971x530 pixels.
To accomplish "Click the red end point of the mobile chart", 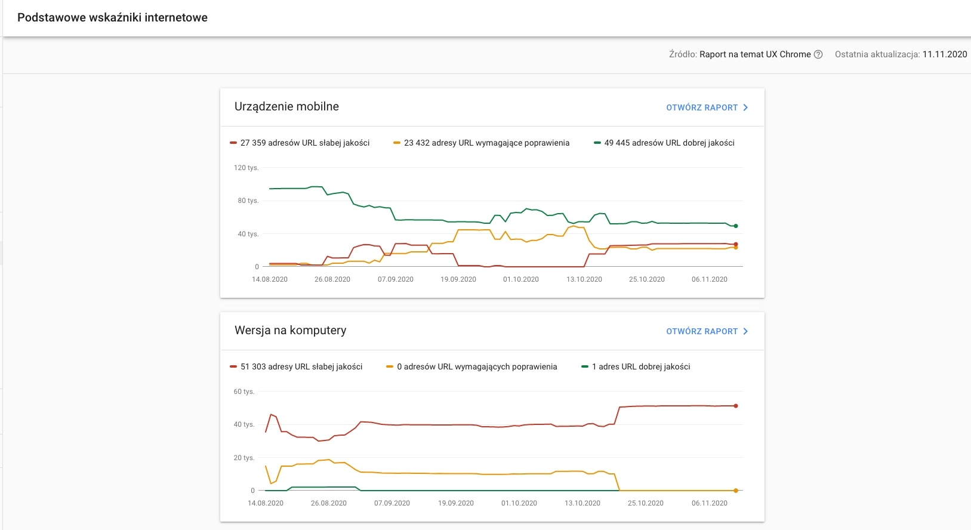I will pyautogui.click(x=736, y=244).
